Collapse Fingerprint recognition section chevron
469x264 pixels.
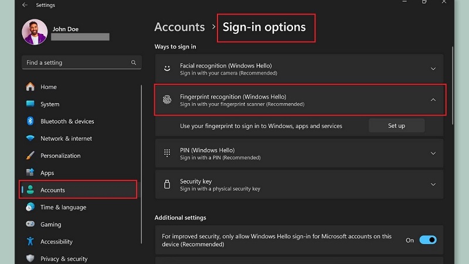tap(433, 100)
